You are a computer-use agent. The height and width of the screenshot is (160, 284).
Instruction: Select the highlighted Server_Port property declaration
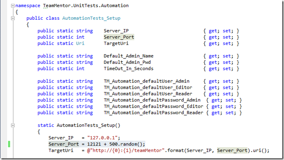[x=119, y=37]
